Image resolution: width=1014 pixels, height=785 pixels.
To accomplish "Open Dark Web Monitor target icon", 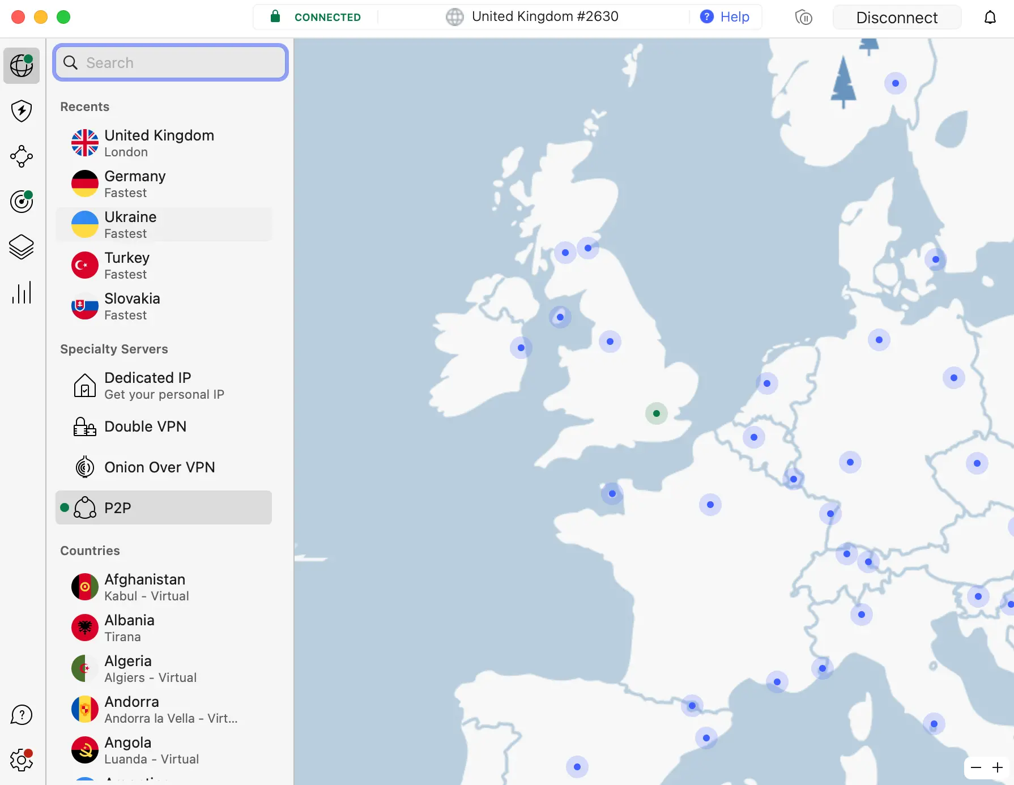I will 22,202.
